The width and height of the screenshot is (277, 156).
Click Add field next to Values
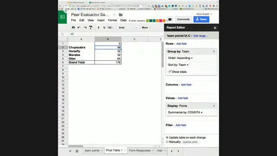pyautogui.click(x=183, y=98)
